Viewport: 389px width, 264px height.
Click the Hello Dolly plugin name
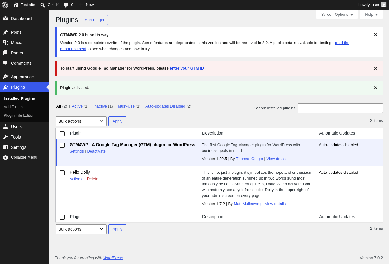click(x=80, y=172)
